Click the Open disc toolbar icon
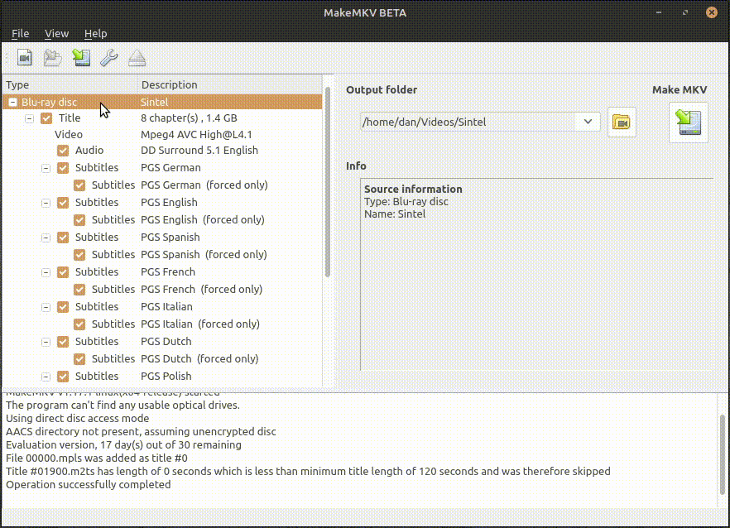This screenshot has width=730, height=528. 53,58
